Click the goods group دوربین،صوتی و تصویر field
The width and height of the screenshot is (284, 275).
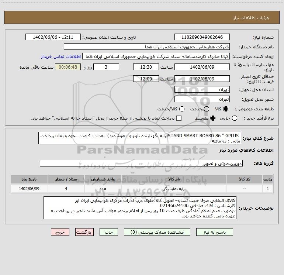[x=141, y=163]
